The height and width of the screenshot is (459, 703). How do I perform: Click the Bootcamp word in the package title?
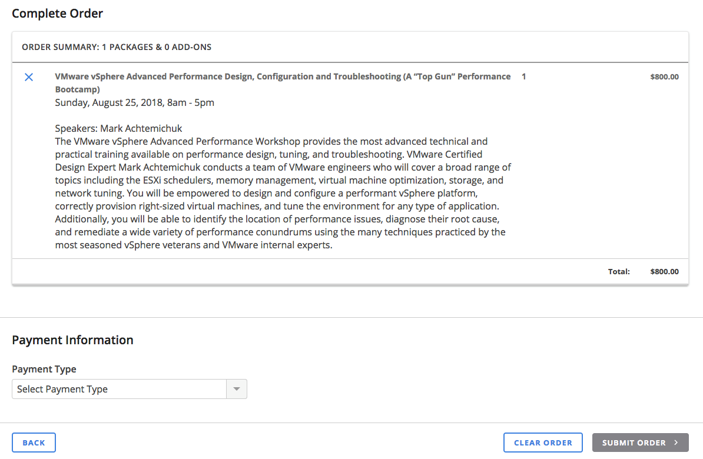pos(77,90)
